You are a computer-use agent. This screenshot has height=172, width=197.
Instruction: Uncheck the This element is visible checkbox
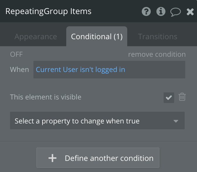[169, 98]
